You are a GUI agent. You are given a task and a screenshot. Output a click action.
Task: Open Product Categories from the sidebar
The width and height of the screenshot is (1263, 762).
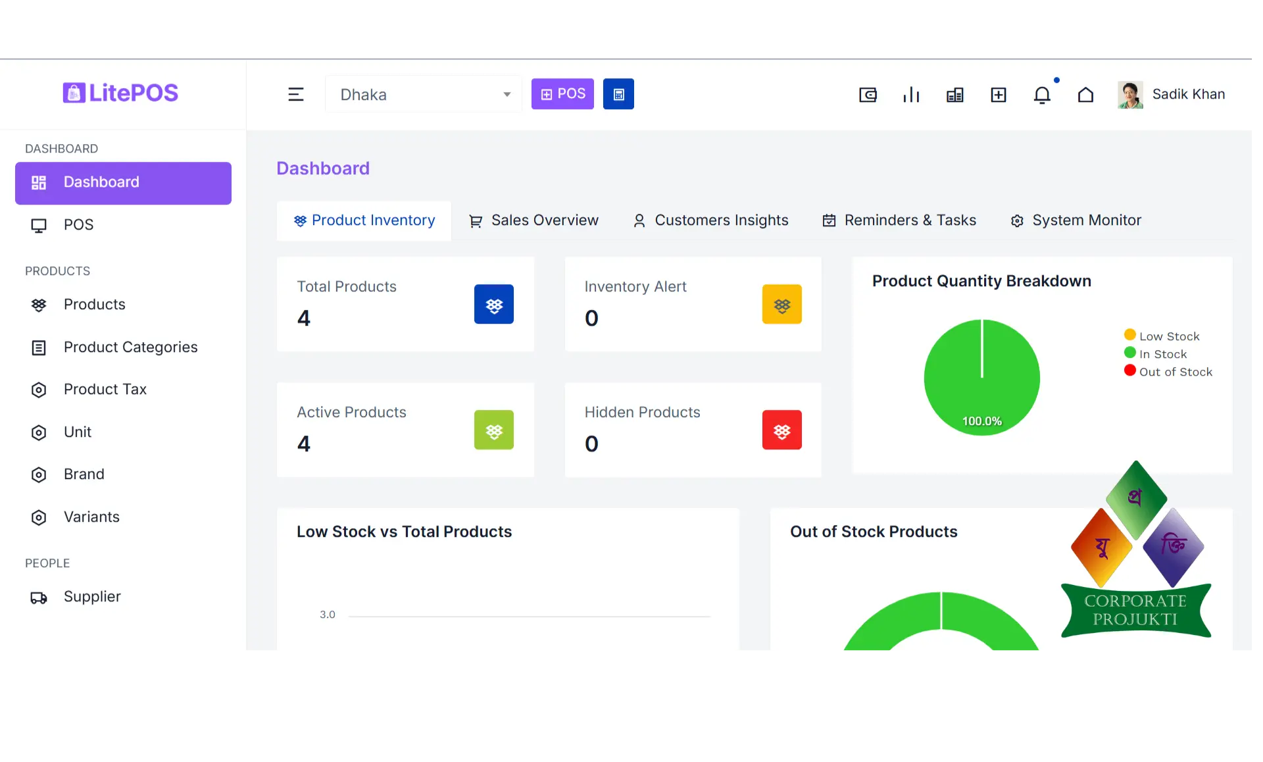pos(130,347)
